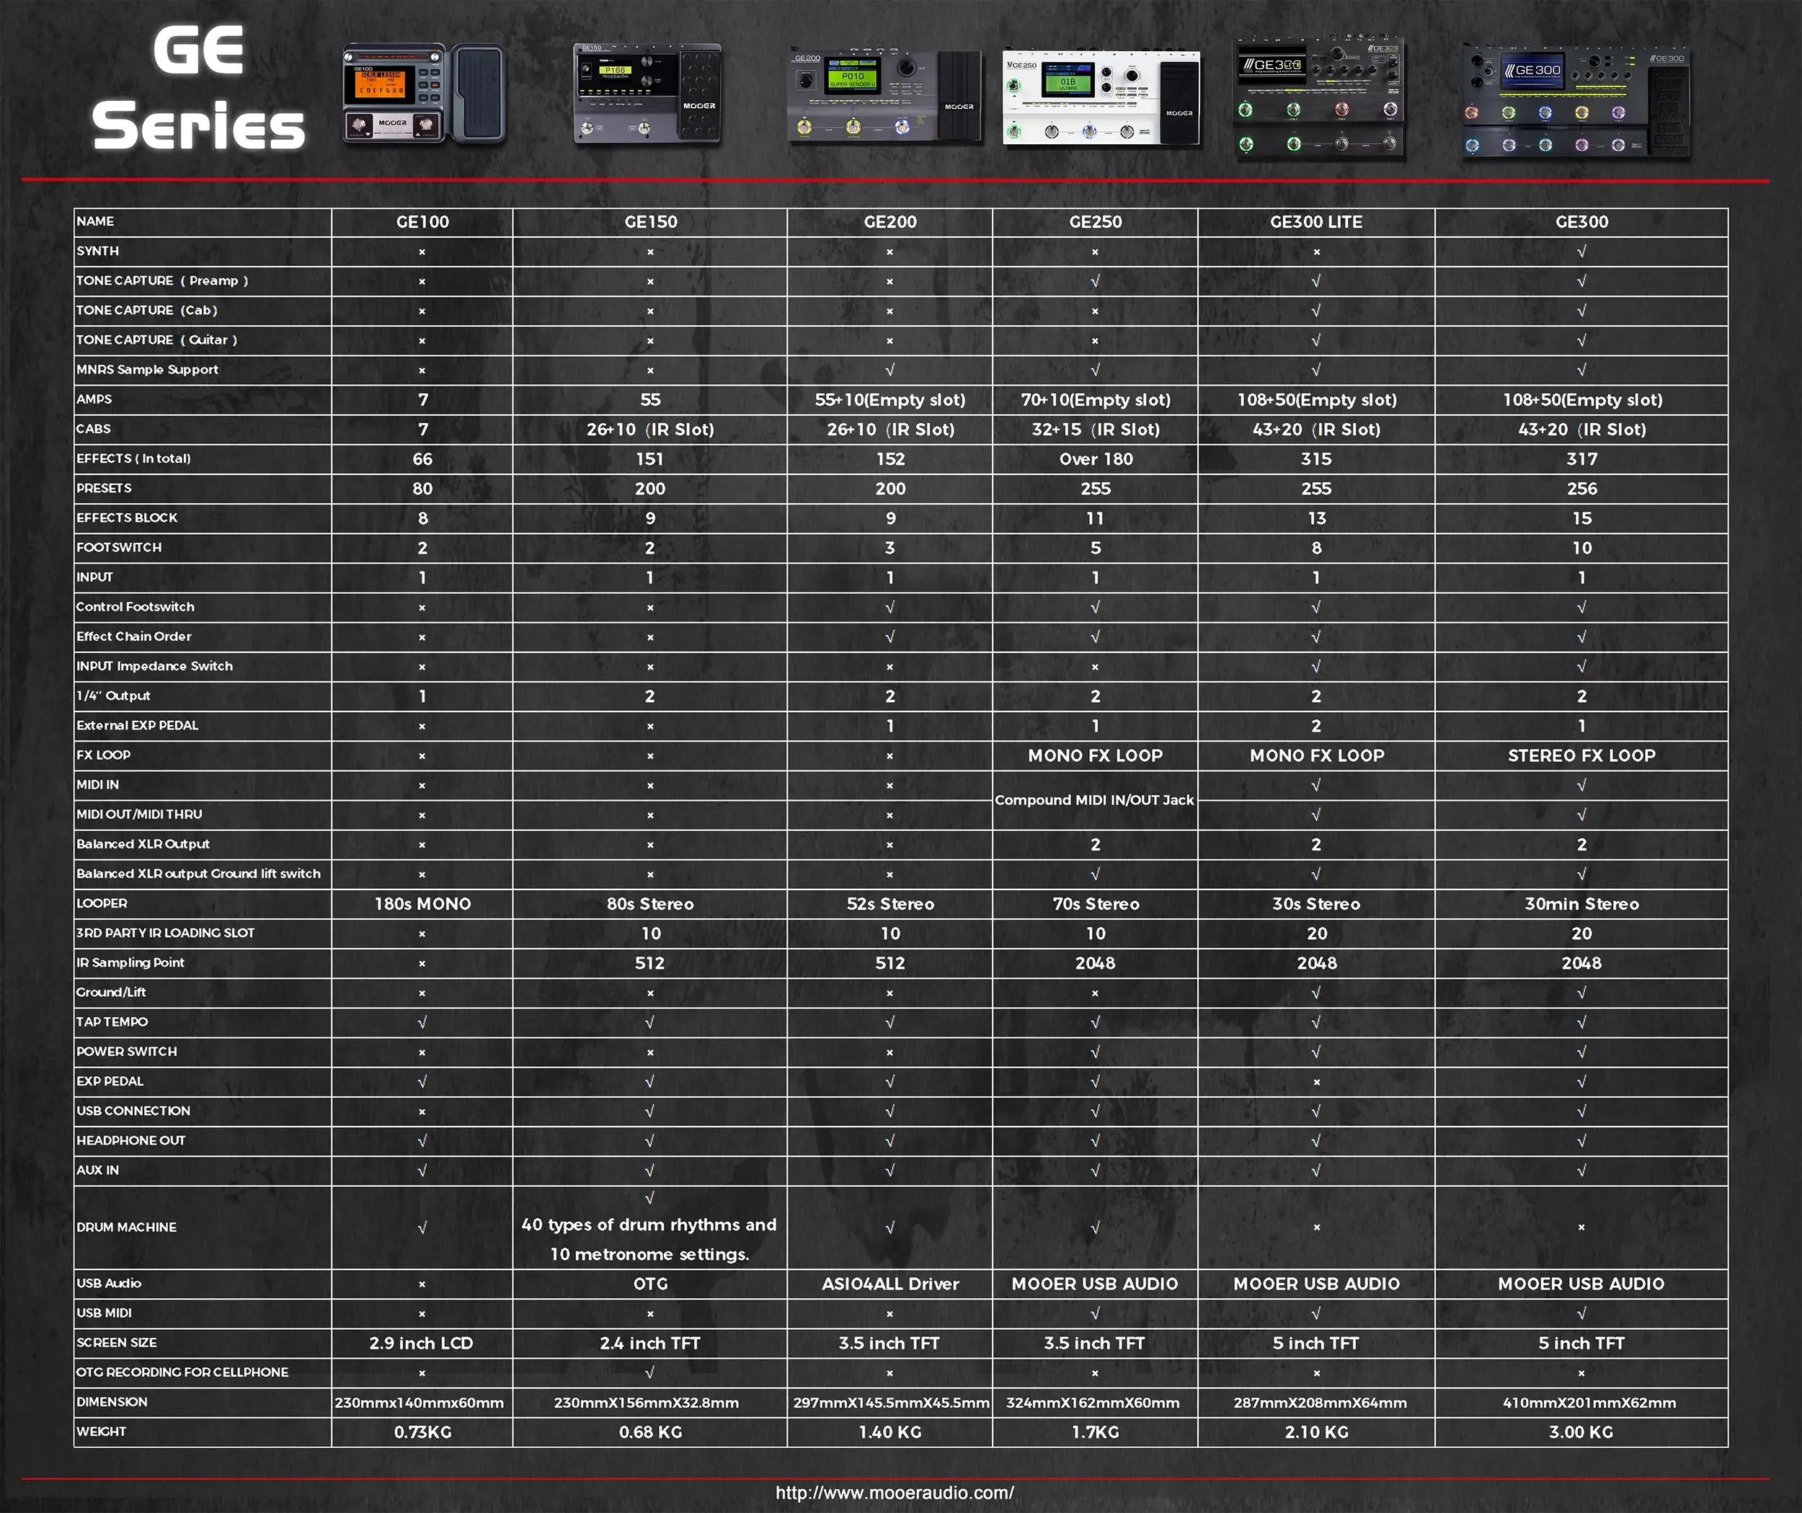Click the 3.00 KG weight cell for GE300
Viewport: 1802px width, 1513px height.
click(1581, 1432)
